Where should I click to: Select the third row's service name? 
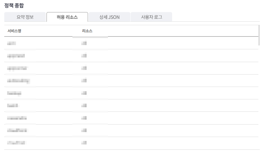(17, 68)
